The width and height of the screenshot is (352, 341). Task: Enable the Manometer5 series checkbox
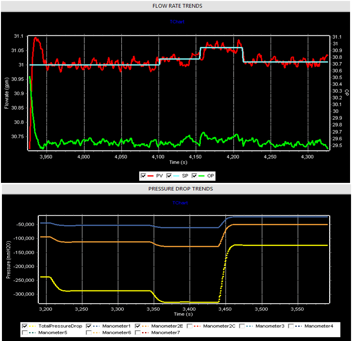(26, 333)
